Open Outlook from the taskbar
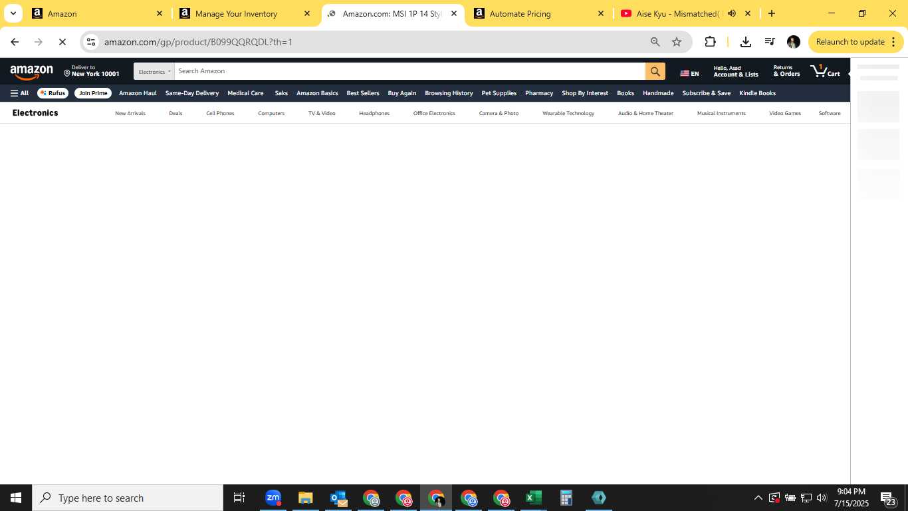The width and height of the screenshot is (908, 511). (338, 498)
